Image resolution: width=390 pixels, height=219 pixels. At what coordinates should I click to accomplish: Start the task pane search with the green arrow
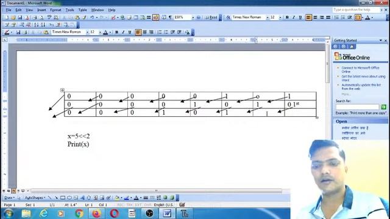383,107
